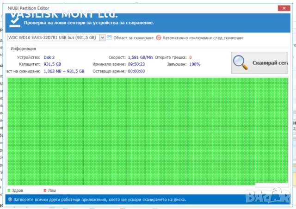The width and height of the screenshot is (296, 209).
Task: Click the green 'Здрав' legend square
Action: 9,190
